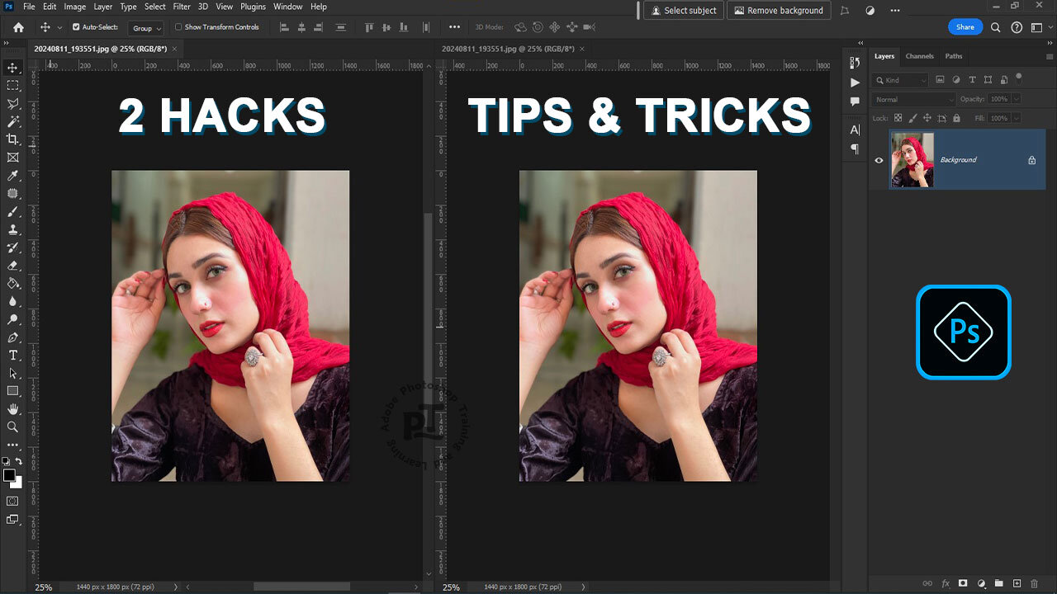The image size is (1057, 594).
Task: Click the Home icon in options bar
Action: click(x=18, y=27)
